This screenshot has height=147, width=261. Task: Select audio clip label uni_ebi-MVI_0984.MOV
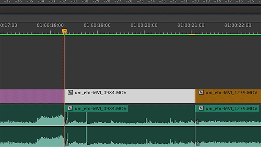tap(101, 109)
